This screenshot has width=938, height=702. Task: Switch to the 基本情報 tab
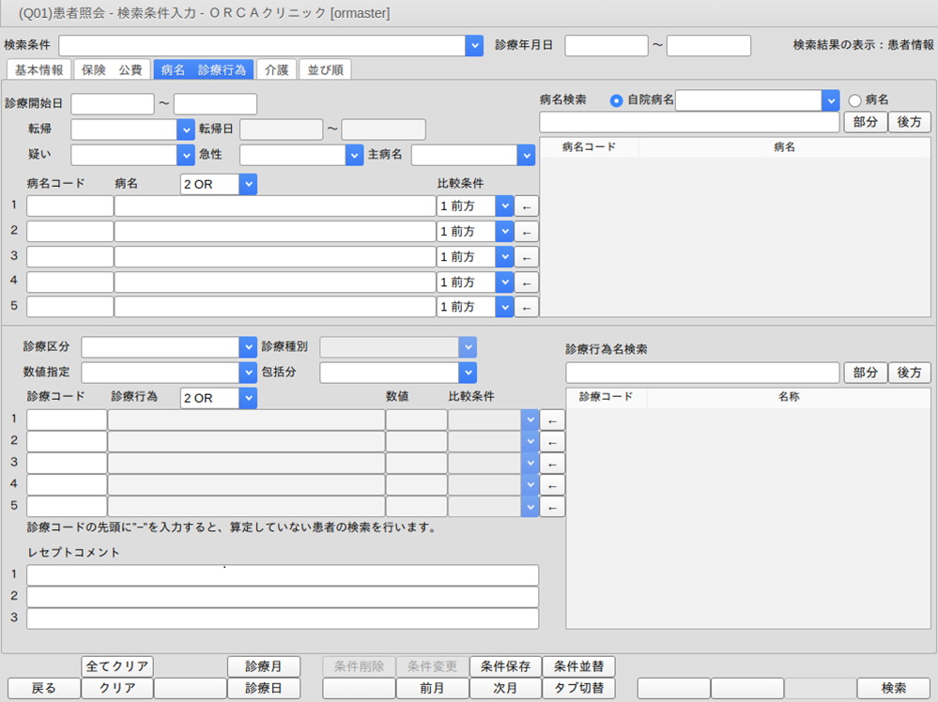(x=39, y=69)
